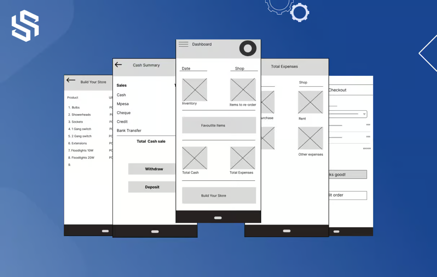437x277 pixels.
Task: Select product 3. Sockets
Action: click(75, 122)
